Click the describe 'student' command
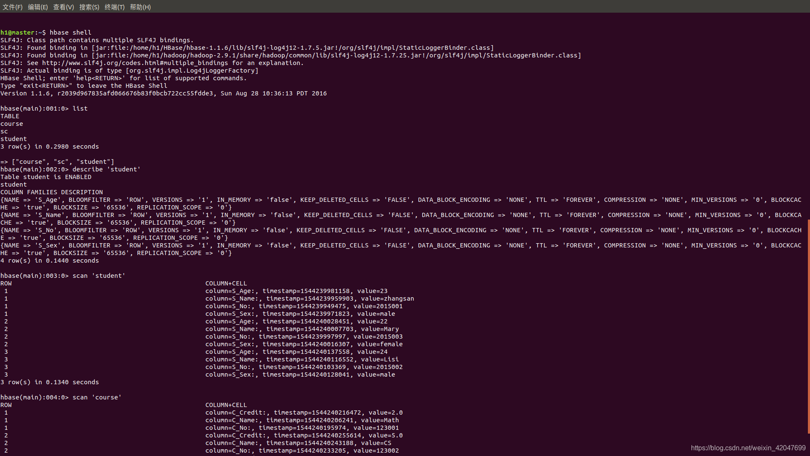810x456 pixels. (x=106, y=169)
